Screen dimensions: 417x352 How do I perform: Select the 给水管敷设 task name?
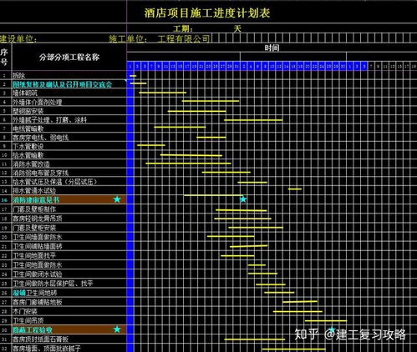(x=28, y=155)
